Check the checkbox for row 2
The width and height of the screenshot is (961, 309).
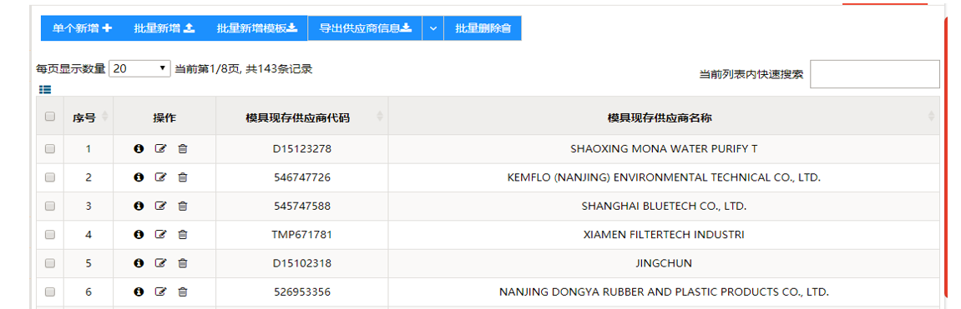(x=50, y=177)
